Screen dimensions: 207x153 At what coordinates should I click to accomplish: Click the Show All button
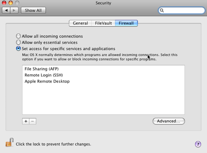[33, 10]
